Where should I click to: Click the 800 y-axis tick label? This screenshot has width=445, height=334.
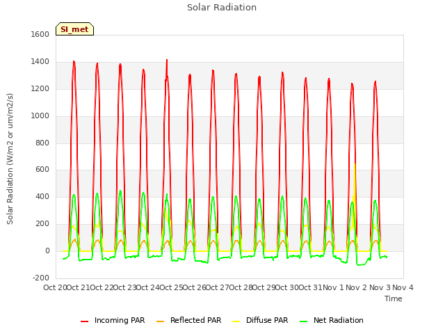click(42, 143)
